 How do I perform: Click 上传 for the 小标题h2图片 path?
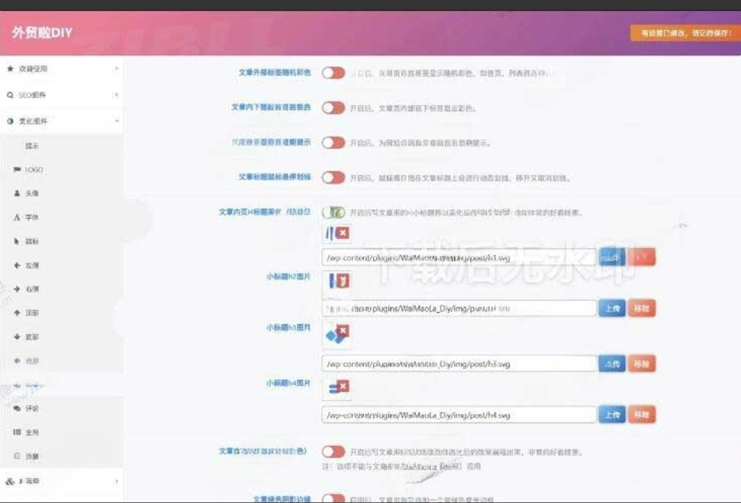(612, 309)
